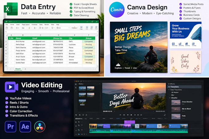
Task: Click the Email column header cell
Action: coord(40,38)
